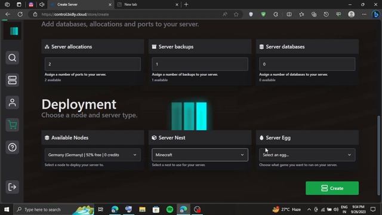The image size is (382, 215).
Task: Add page to favorites star icon
Action: [236, 14]
